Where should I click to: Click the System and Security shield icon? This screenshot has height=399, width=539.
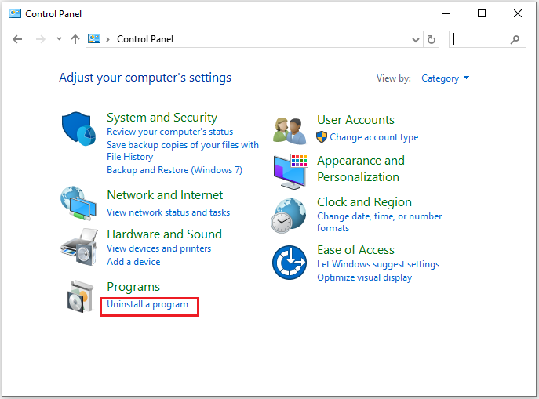78,129
